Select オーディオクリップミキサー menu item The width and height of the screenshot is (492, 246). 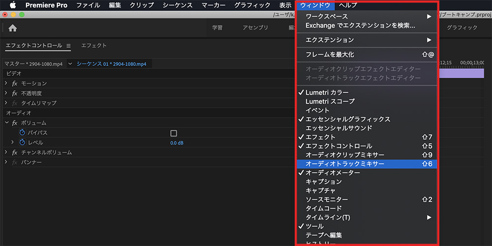tap(366, 155)
